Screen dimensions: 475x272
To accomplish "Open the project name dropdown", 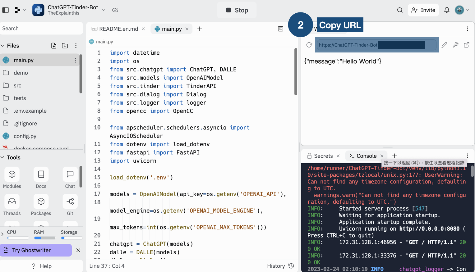I will click(104, 10).
